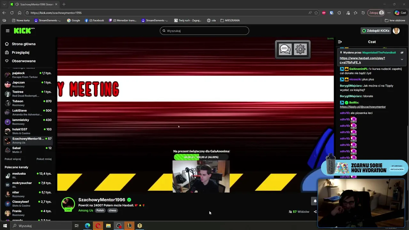Click MagentaballThePolandball name in pinned message
The height and width of the screenshot is (230, 409).
click(x=379, y=52)
